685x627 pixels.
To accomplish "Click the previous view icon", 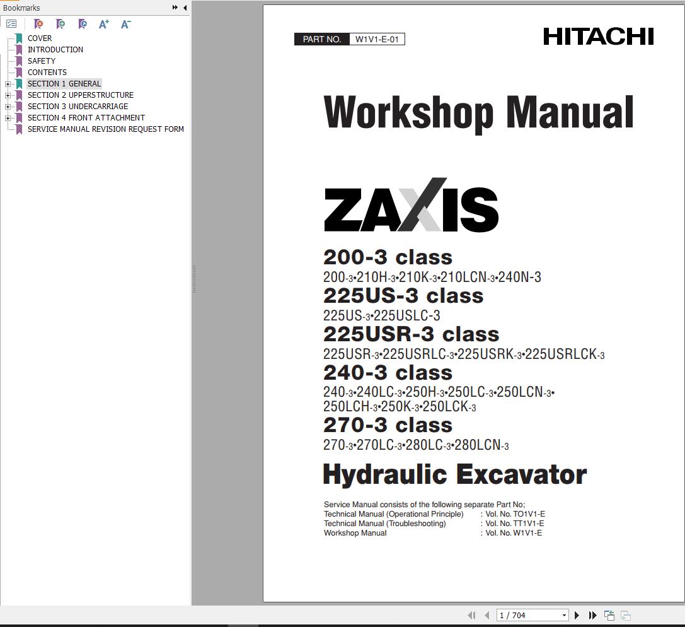I will [609, 615].
